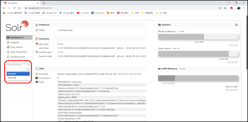Open the orange-icon bookmark after Facebook
248x122 pixels.
pos(110,13)
